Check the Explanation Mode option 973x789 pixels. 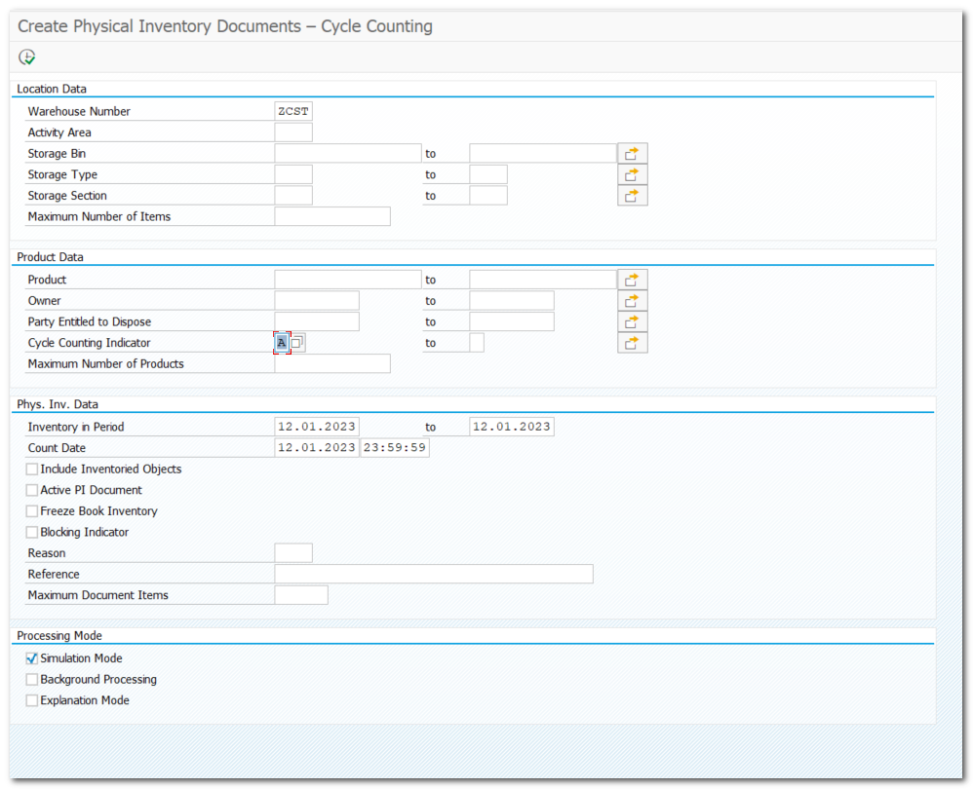[x=30, y=699]
